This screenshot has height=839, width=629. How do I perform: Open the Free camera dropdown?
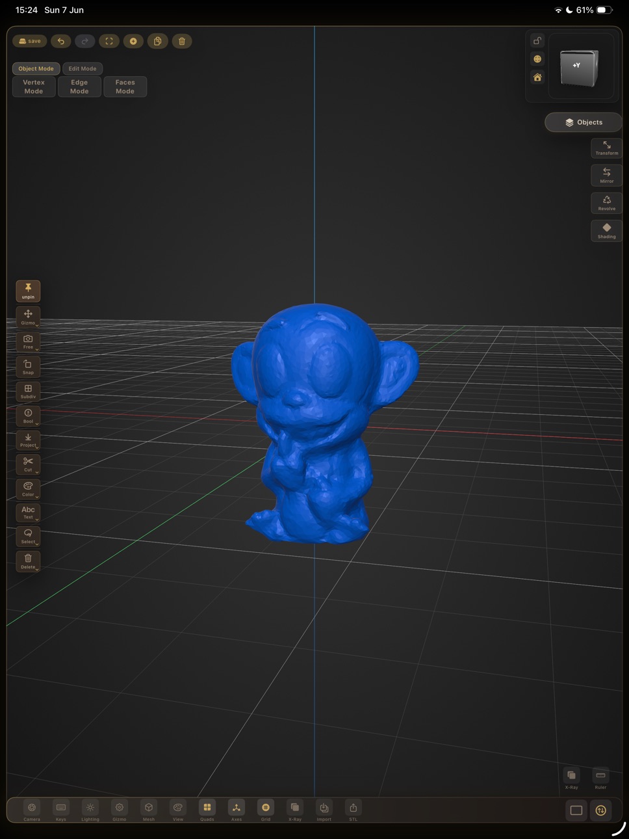(x=28, y=341)
